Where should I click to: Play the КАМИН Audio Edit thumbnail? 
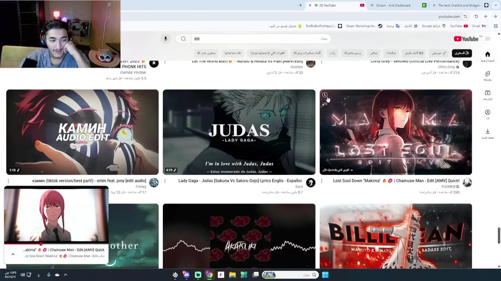82,132
